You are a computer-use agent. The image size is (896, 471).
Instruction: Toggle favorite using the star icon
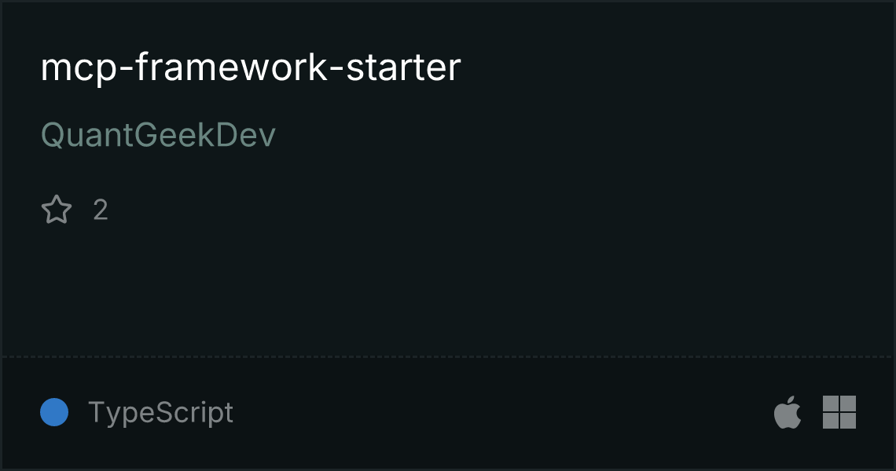pos(57,210)
